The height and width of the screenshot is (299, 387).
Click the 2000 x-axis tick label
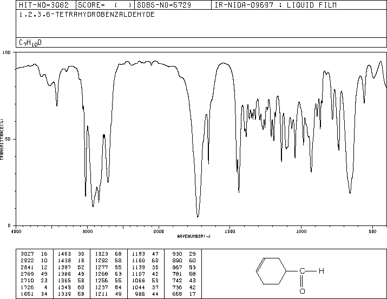(159, 231)
